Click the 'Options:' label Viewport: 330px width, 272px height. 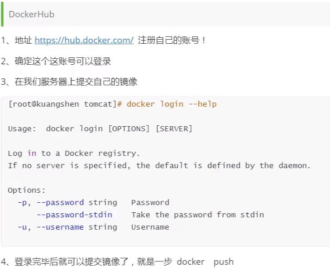point(27,190)
